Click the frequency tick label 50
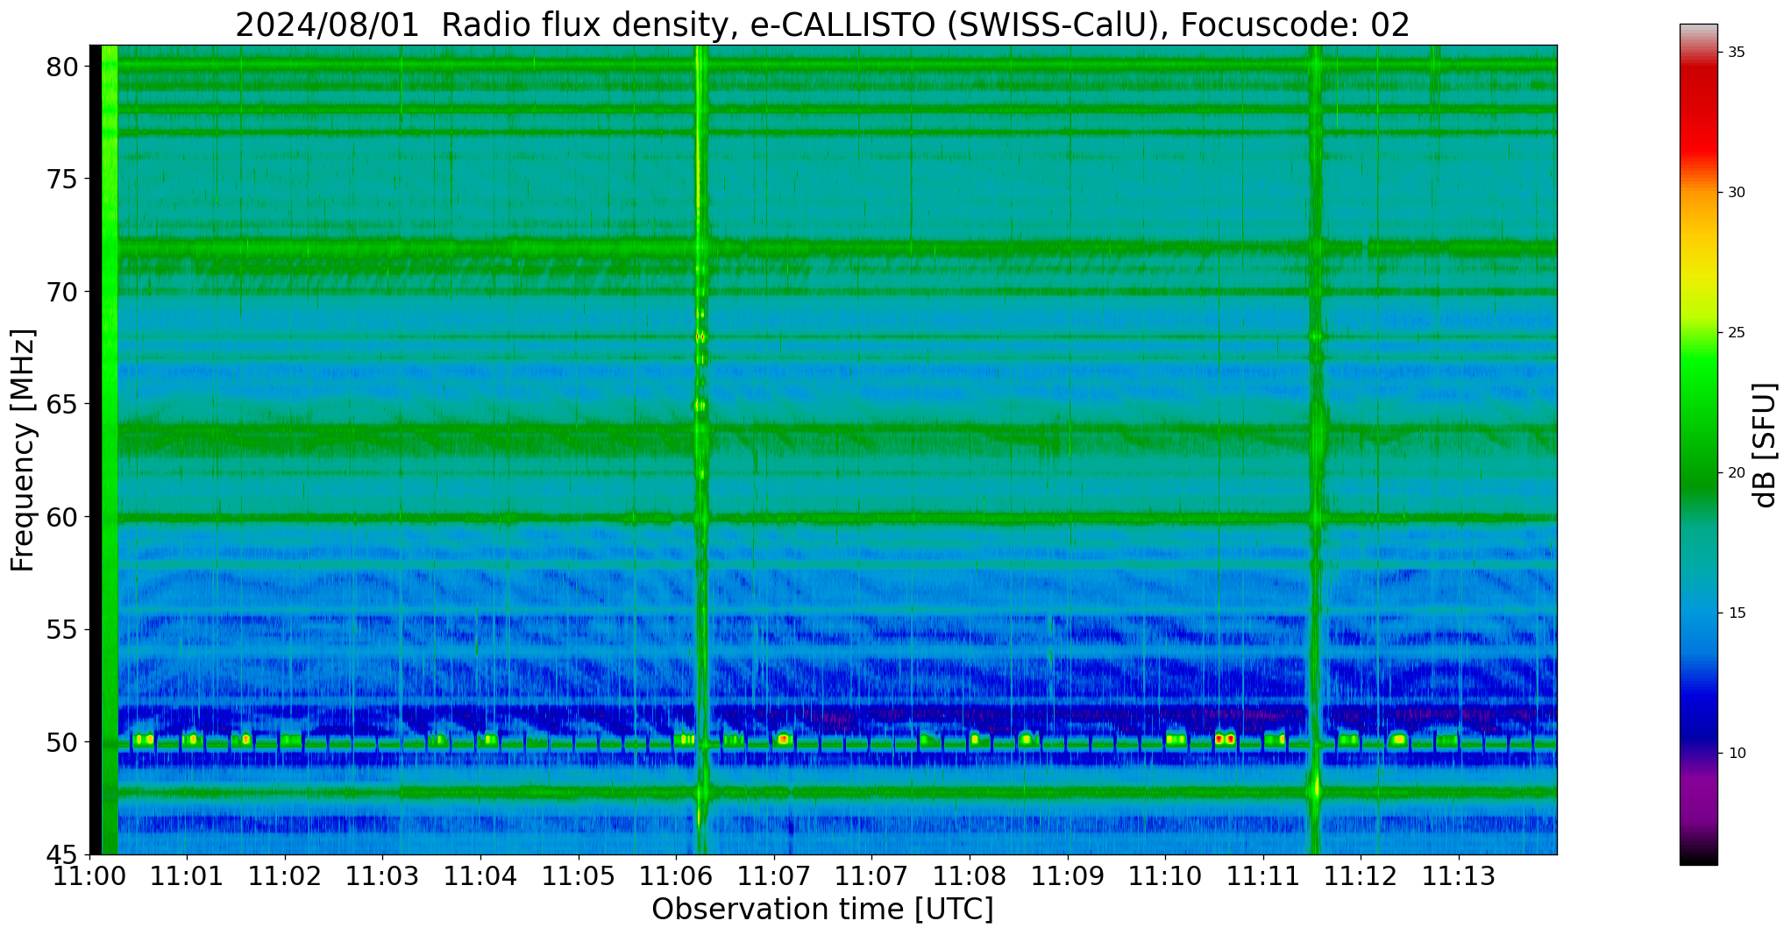This screenshot has height=935, width=1791. pyautogui.click(x=63, y=742)
